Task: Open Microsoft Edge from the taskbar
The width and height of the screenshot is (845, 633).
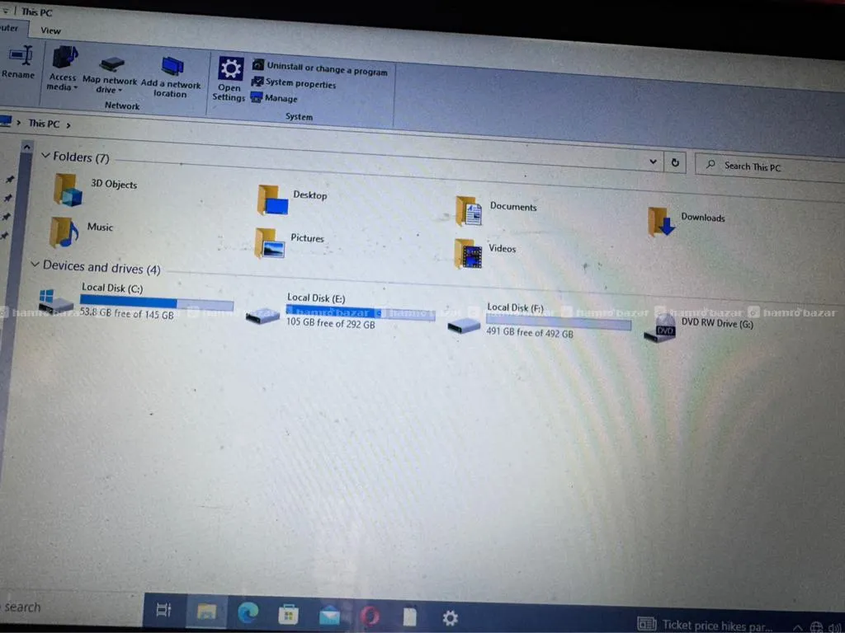Action: pyautogui.click(x=248, y=612)
